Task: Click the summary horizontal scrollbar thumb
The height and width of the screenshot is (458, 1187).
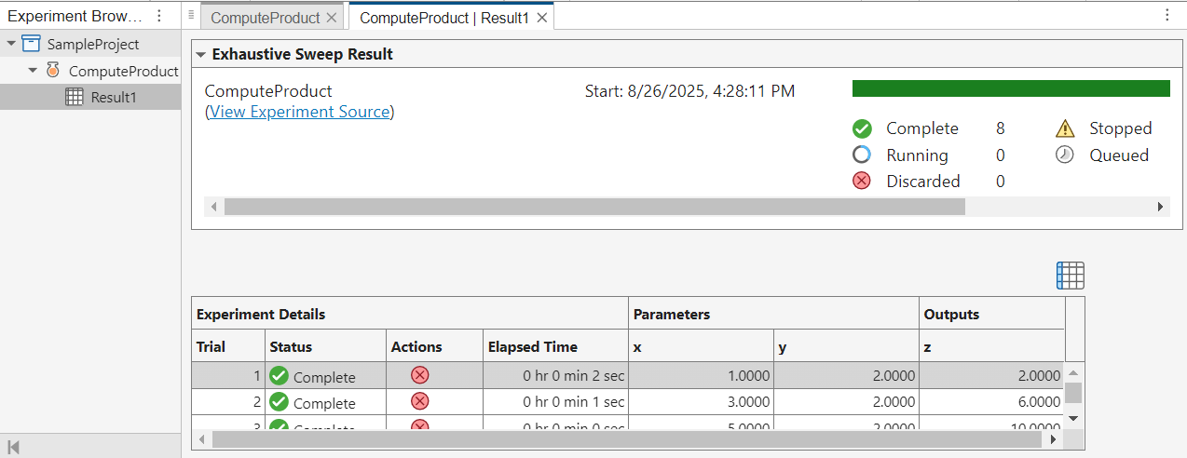Action: tap(594, 207)
